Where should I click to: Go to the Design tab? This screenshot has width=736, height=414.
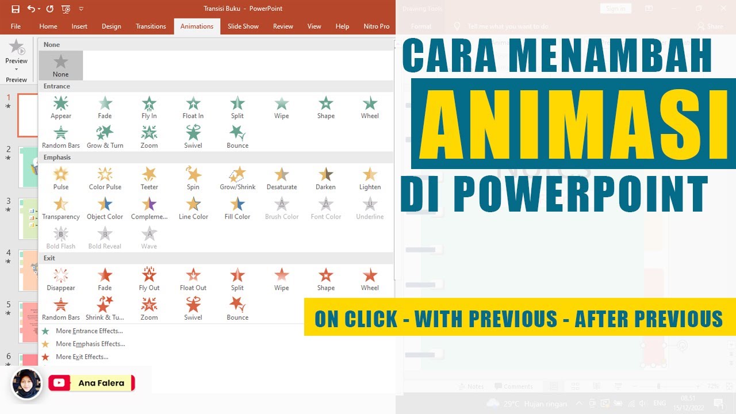pos(112,26)
